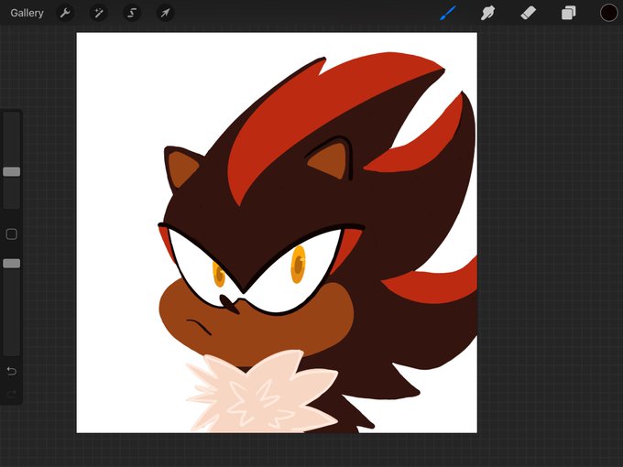Viewport: 623px width, 467px height.
Task: Select the Smudge tool
Action: (487, 13)
